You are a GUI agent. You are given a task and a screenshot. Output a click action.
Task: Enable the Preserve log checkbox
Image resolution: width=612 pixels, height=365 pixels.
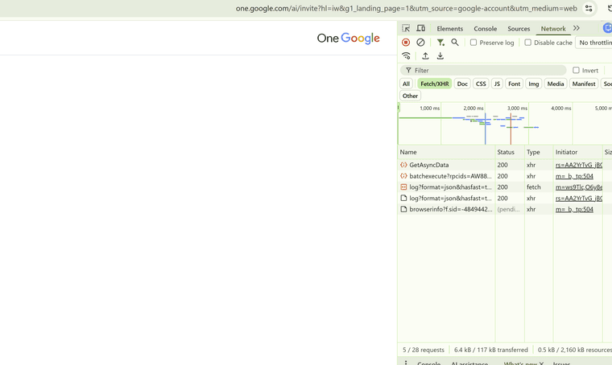pyautogui.click(x=473, y=43)
